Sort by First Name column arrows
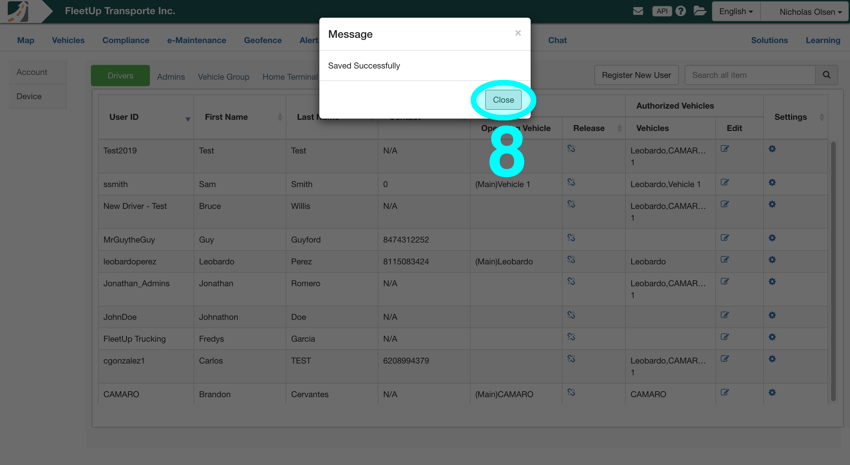 click(x=280, y=117)
